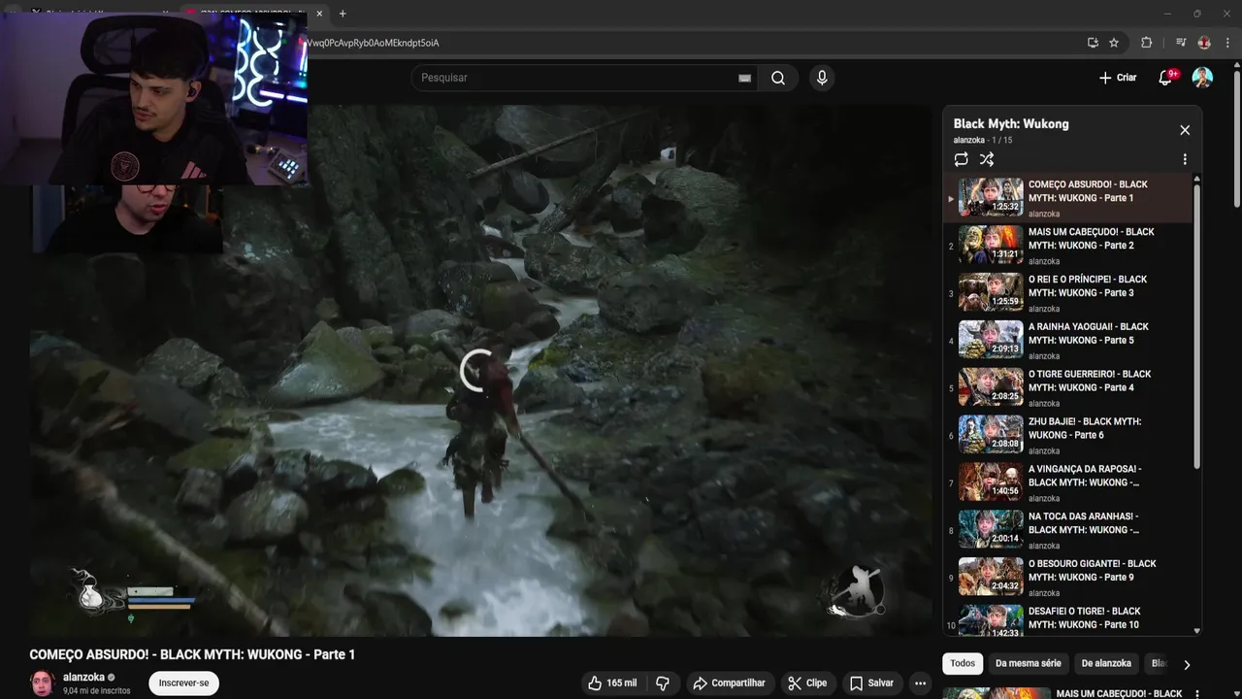This screenshot has height=699, width=1242.
Task: Save video with the Salvar button
Action: coord(871,683)
